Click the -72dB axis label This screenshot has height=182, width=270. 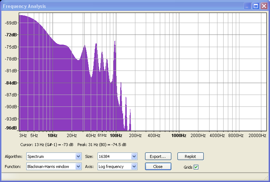point(11,35)
